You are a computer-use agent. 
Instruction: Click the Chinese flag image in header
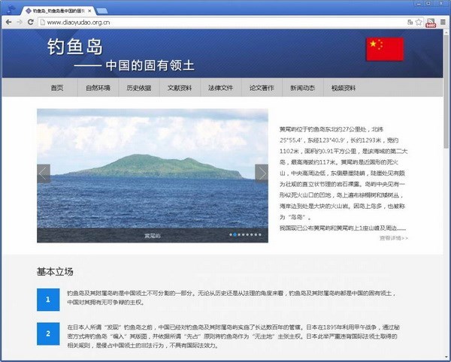[x=385, y=50]
